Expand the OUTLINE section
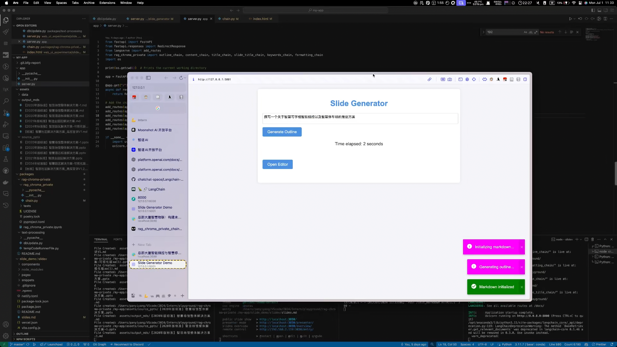 [22, 334]
